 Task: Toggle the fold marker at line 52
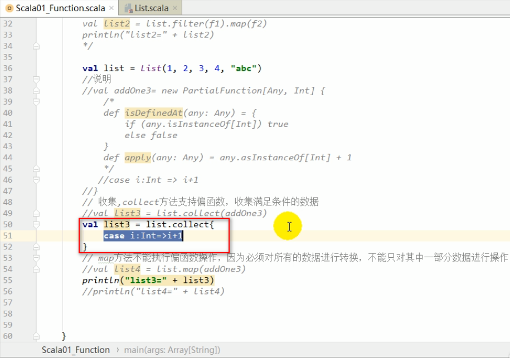[36, 247]
